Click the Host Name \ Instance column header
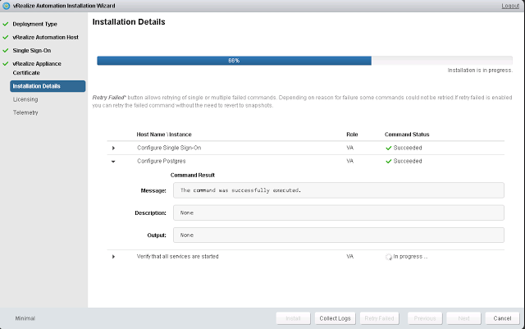 (x=164, y=135)
